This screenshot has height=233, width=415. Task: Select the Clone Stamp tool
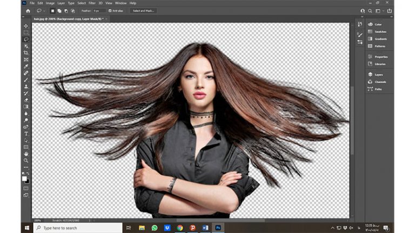26,87
